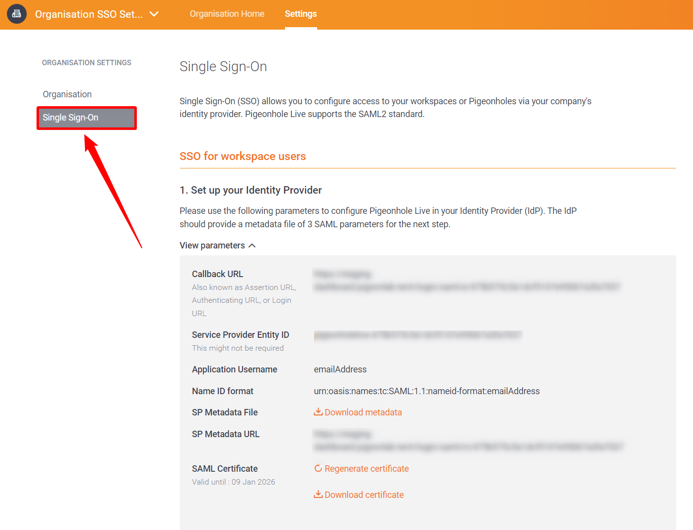Click the dropdown chevron beside Organisation SSO Set...

coord(154,14)
